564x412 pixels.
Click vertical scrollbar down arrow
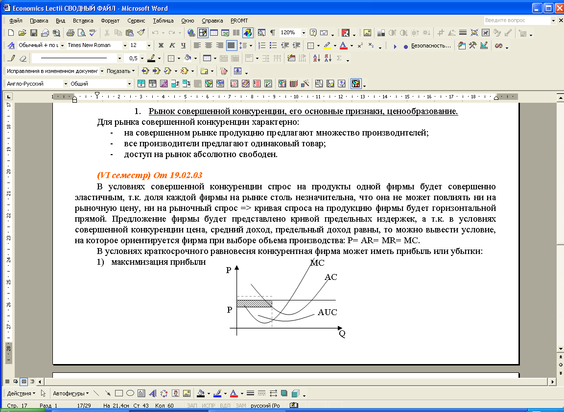(x=561, y=349)
